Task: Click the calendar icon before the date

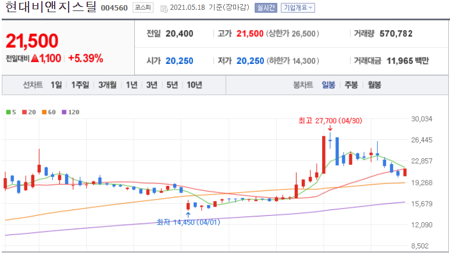Action: 164,8
